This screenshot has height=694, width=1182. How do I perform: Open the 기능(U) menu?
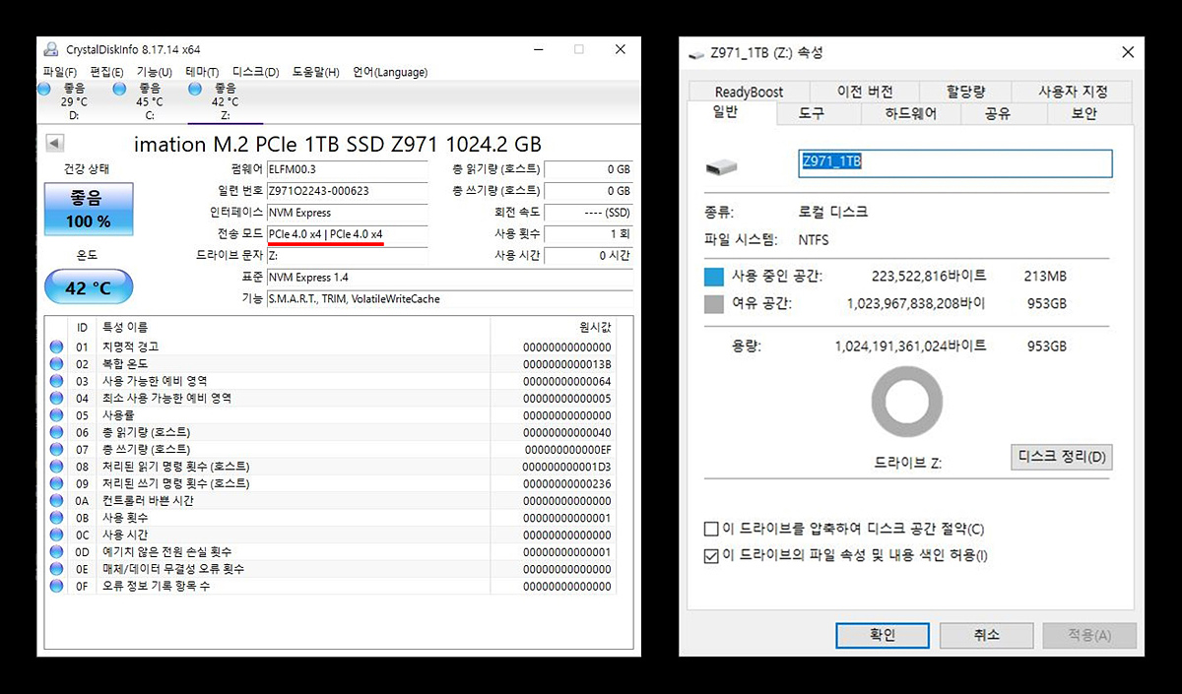point(154,72)
